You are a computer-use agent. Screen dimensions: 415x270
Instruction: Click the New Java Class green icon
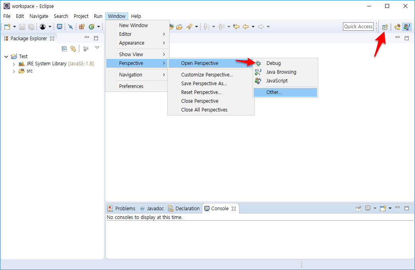pos(91,27)
